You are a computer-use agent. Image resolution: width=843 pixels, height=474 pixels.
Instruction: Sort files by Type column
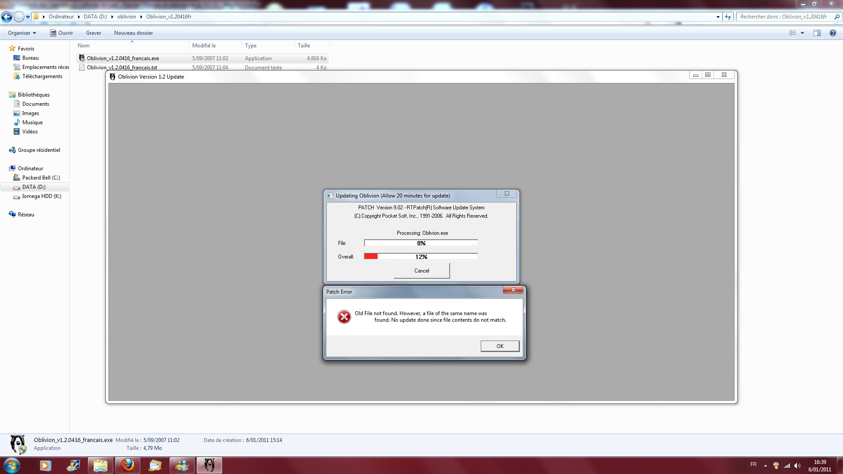pos(268,46)
